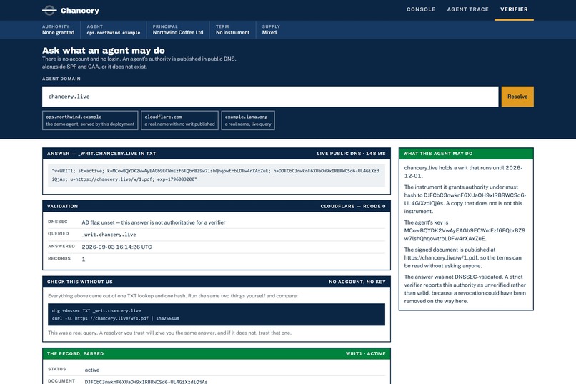Click the Records value '1'
Screen dimensions: 576x384
pyautogui.click(x=84, y=260)
